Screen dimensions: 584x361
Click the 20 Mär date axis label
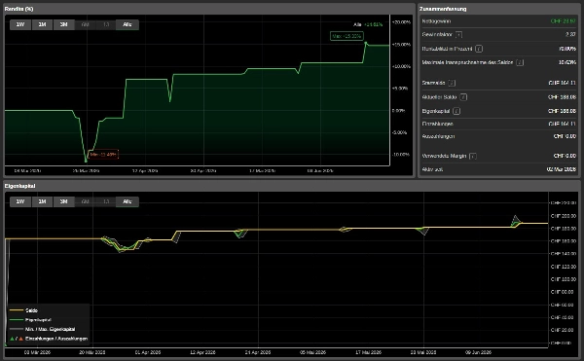pos(92,352)
